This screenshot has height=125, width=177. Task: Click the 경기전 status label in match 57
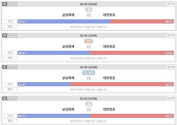pos(171,67)
